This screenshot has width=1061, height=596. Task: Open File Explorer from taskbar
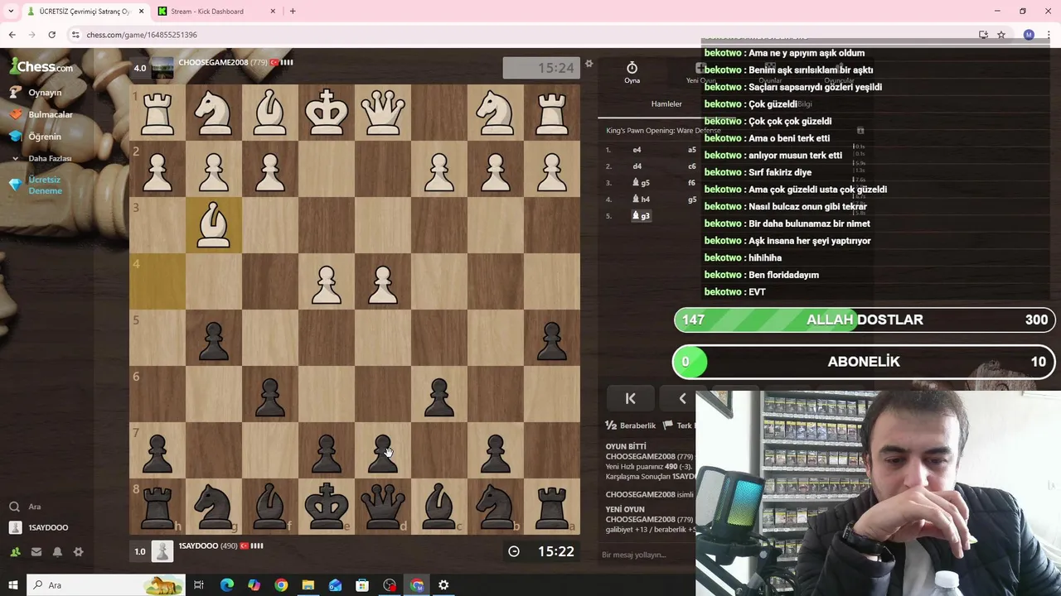click(x=308, y=585)
